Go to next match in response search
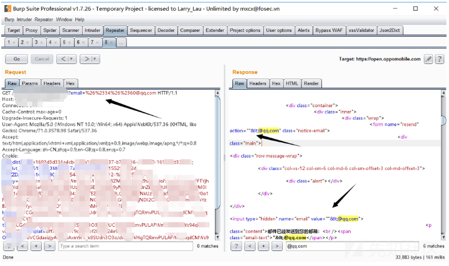449x266 pixels. point(277,246)
